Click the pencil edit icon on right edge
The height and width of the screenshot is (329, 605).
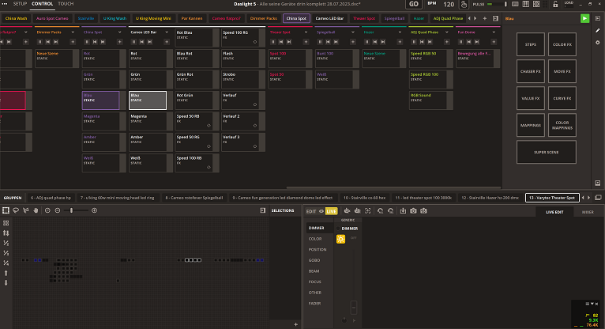pyautogui.click(x=598, y=31)
